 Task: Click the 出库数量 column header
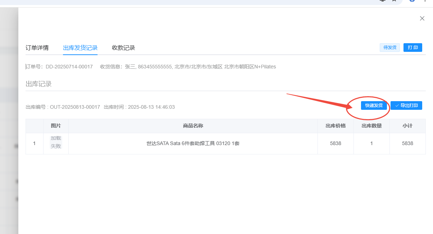coord(371,126)
